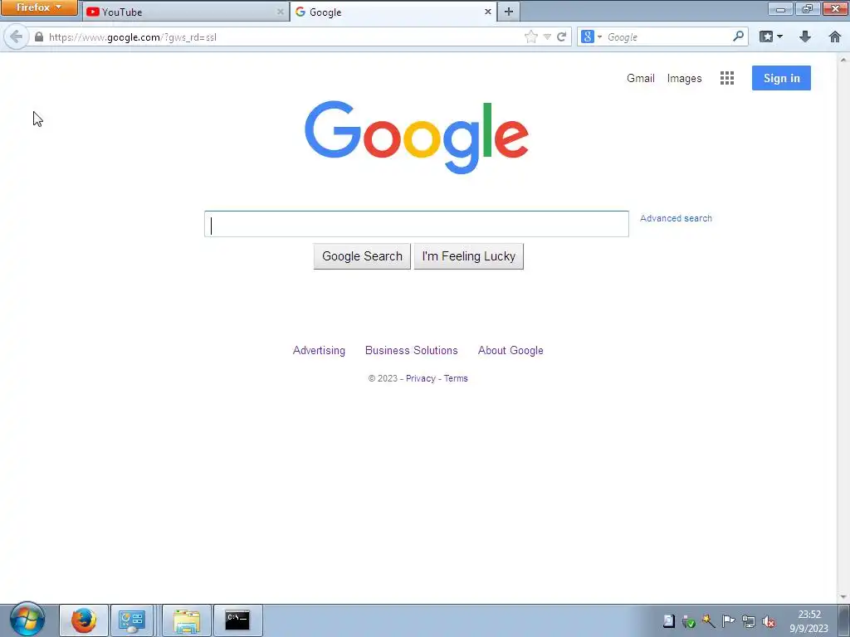Image resolution: width=850 pixels, height=637 pixels.
Task: Open the Command Prompt taskbar icon
Action: click(x=237, y=620)
